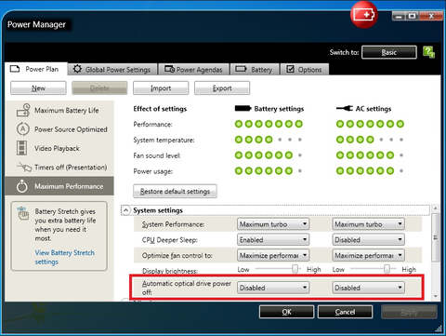Screen dimensions: 446x336
Task: Click the New power plan button
Action: point(38,88)
